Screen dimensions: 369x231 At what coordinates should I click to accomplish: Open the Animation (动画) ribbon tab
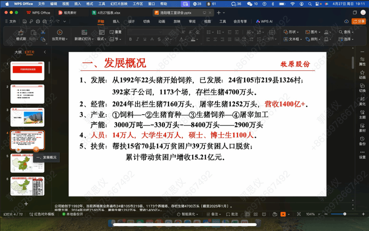(x=162, y=22)
